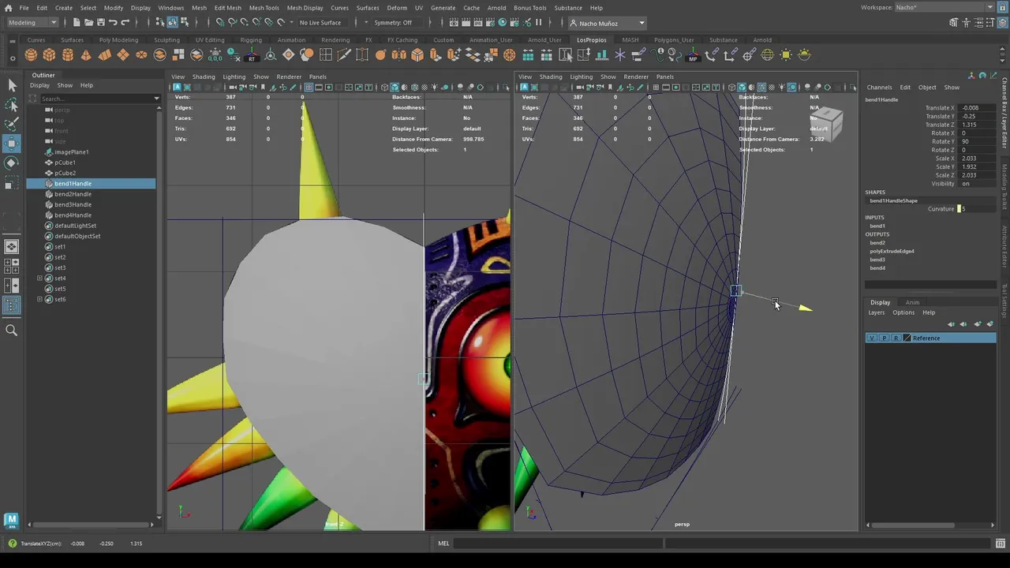Open the Modeling menu set dropdown
Image resolution: width=1010 pixels, height=568 pixels.
(32, 22)
